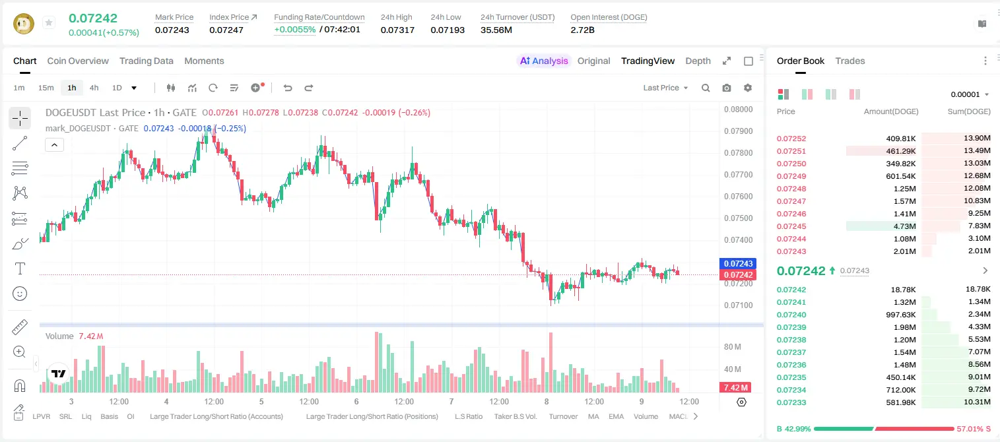
Task: Open the Last Price dropdown
Action: [665, 88]
